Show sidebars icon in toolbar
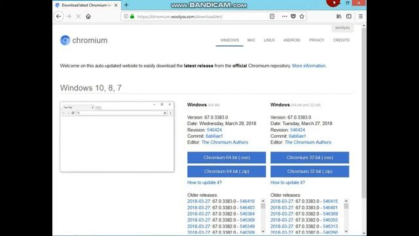This screenshot has height=236, width=419. click(349, 16)
